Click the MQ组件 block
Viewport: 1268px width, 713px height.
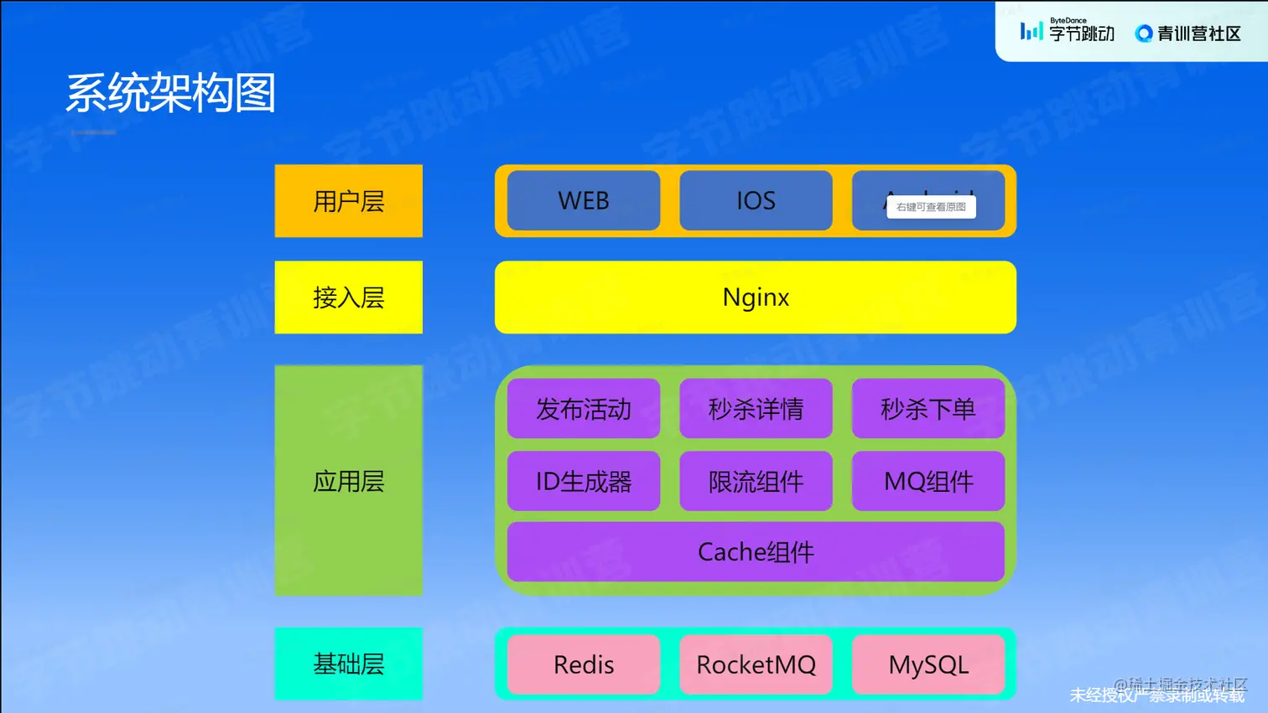[x=928, y=481]
